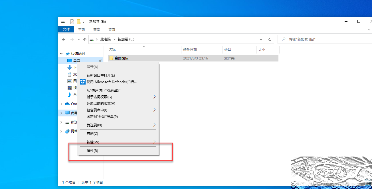Image resolution: width=372 pixels, height=189 pixels.
Task: Click the Properties icon in quick access toolbar
Action: (x=72, y=22)
